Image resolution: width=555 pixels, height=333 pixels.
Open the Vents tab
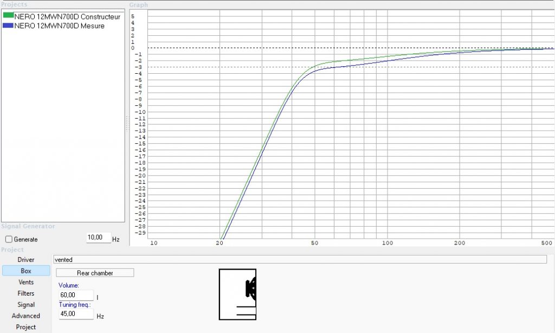(x=26, y=282)
